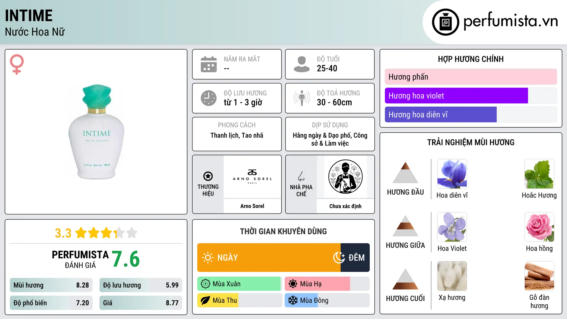
Task: Click the moon icon next to ĐÊM
Action: [339, 258]
